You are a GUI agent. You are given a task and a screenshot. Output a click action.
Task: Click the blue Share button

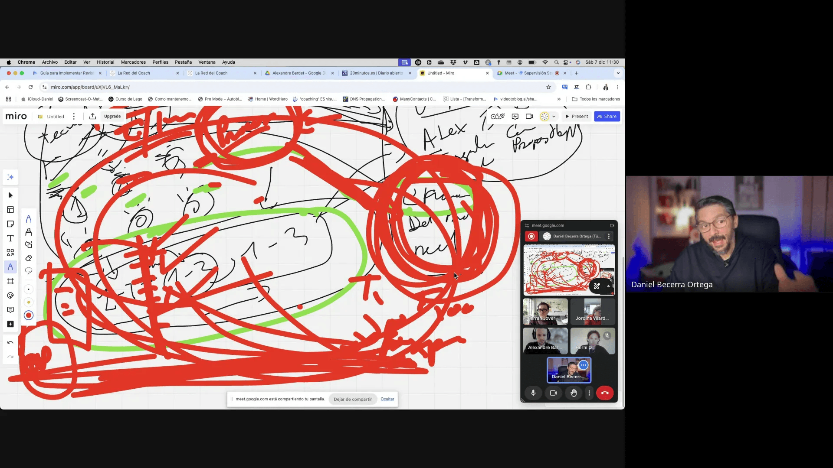tap(607, 117)
